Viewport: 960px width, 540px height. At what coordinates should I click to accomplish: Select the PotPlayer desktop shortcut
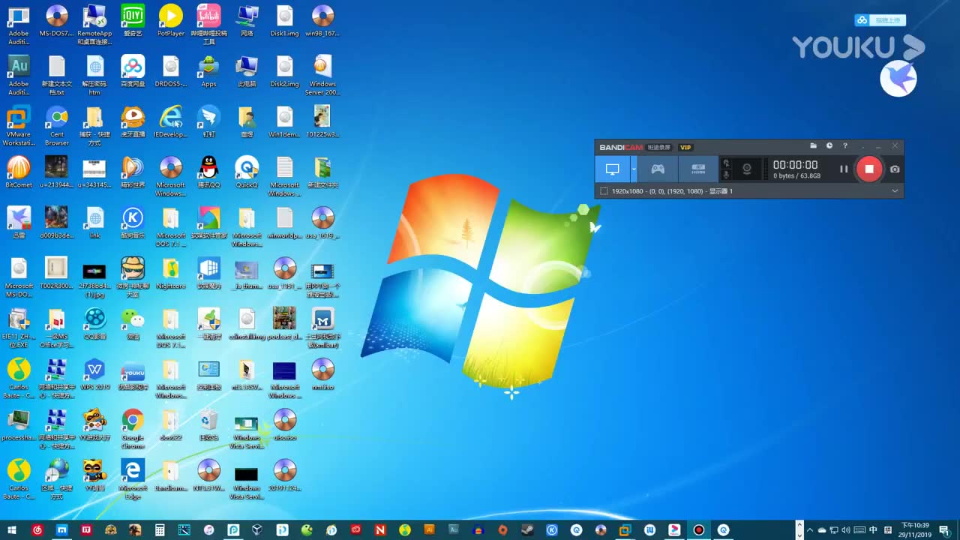point(171,21)
